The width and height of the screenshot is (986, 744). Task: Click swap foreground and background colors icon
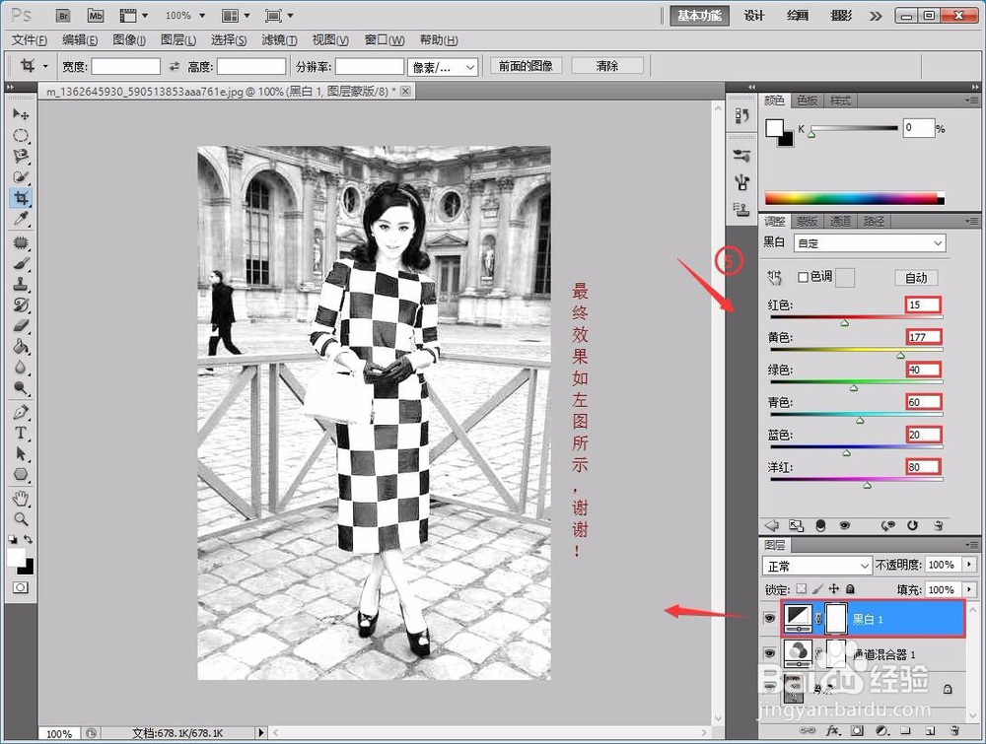pos(29,539)
